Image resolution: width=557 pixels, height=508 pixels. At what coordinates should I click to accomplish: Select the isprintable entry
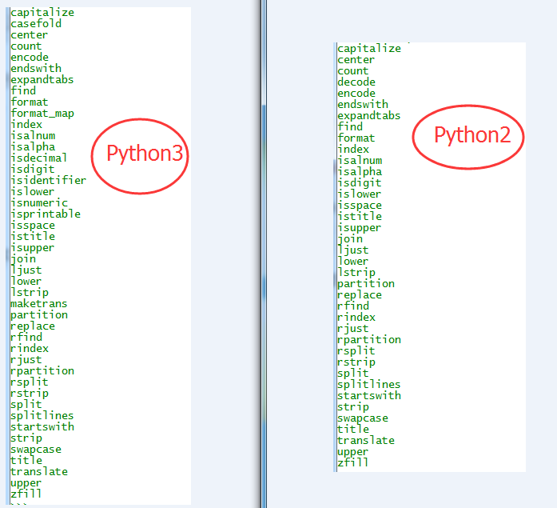coord(46,214)
